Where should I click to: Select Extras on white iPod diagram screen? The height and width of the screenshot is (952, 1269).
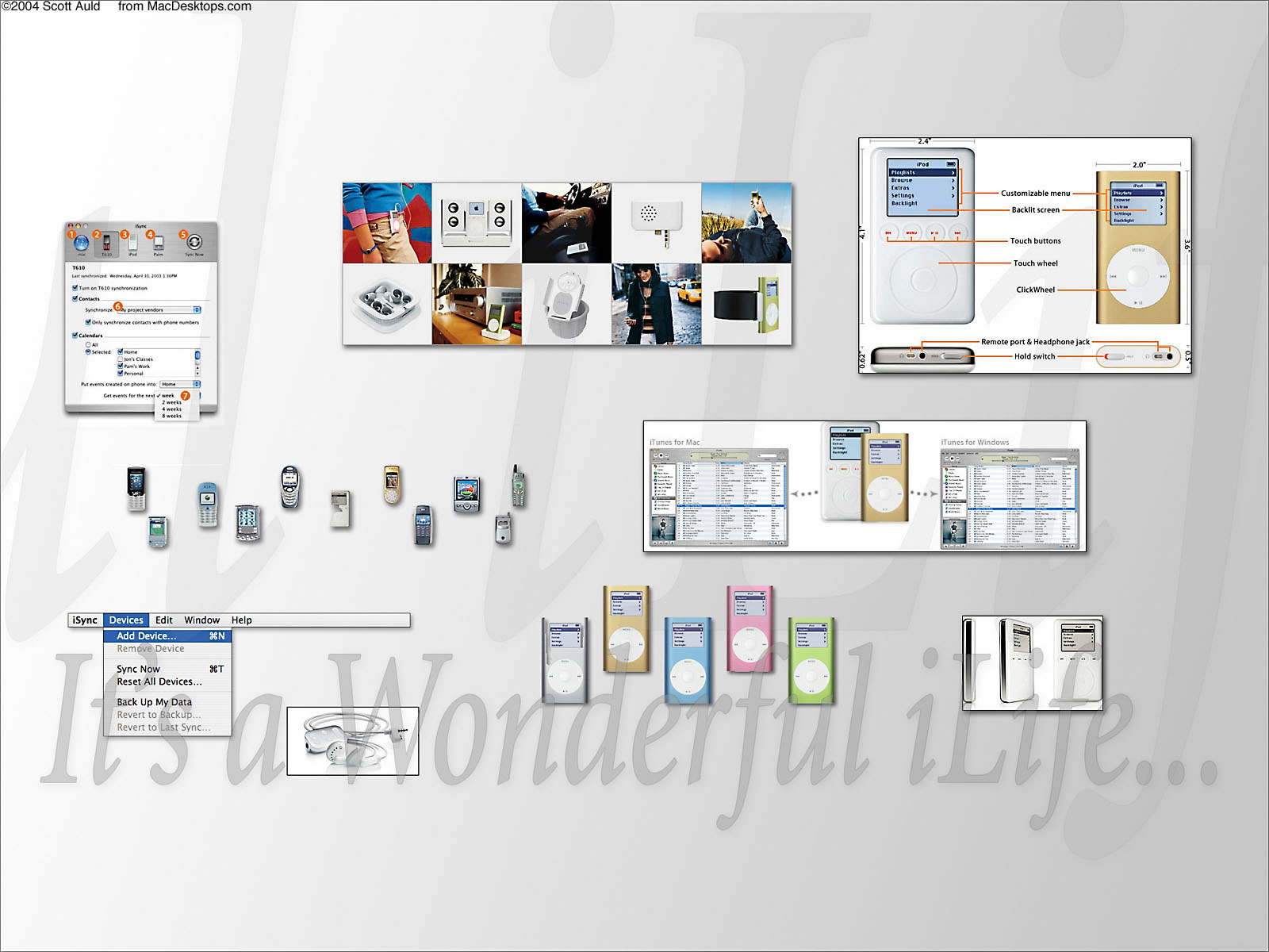(922, 188)
